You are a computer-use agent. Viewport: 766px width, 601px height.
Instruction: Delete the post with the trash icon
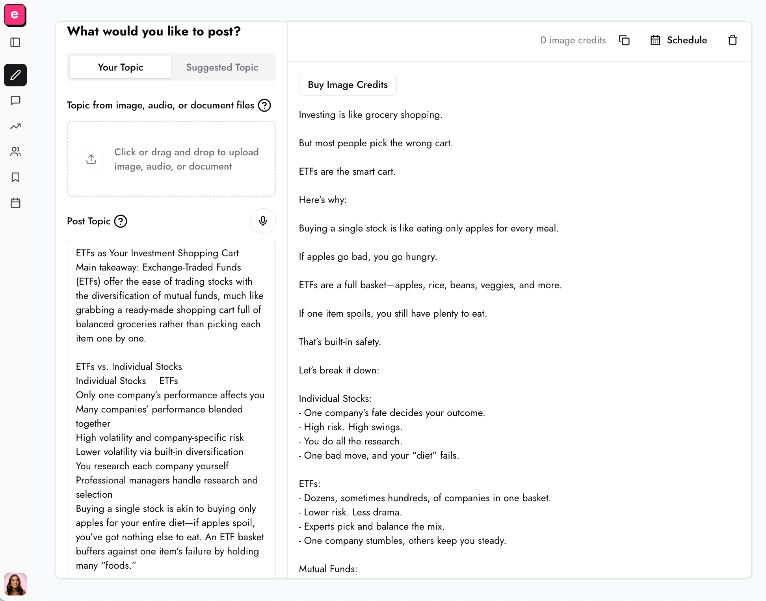coord(733,40)
